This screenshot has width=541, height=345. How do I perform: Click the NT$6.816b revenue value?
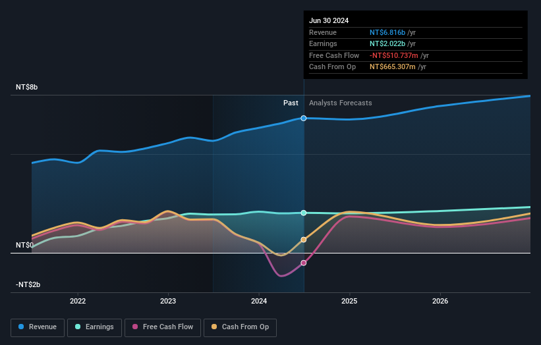tap(387, 32)
